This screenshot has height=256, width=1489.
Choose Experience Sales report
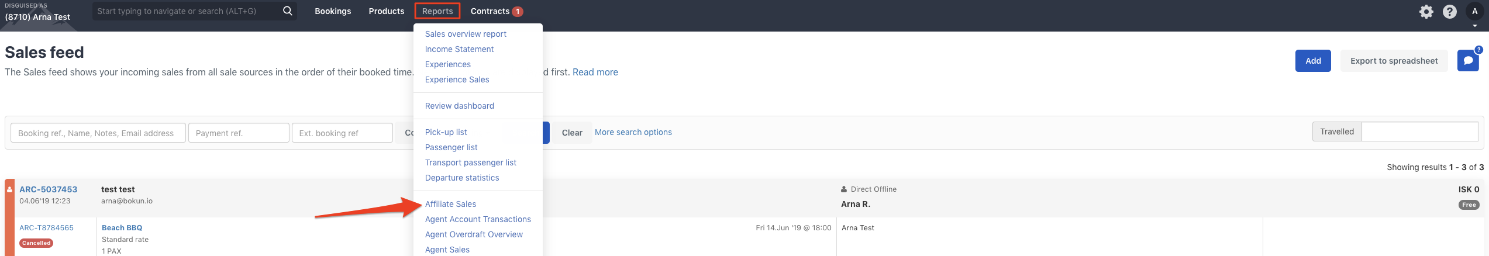(457, 79)
